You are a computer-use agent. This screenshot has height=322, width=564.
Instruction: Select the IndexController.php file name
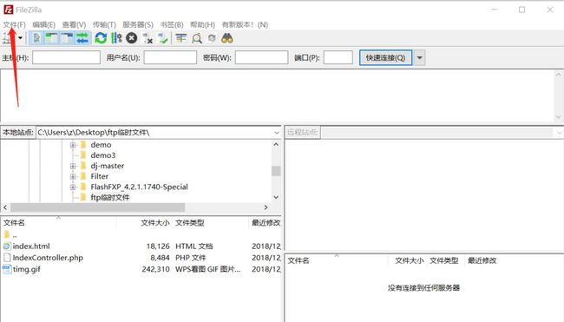pos(48,258)
